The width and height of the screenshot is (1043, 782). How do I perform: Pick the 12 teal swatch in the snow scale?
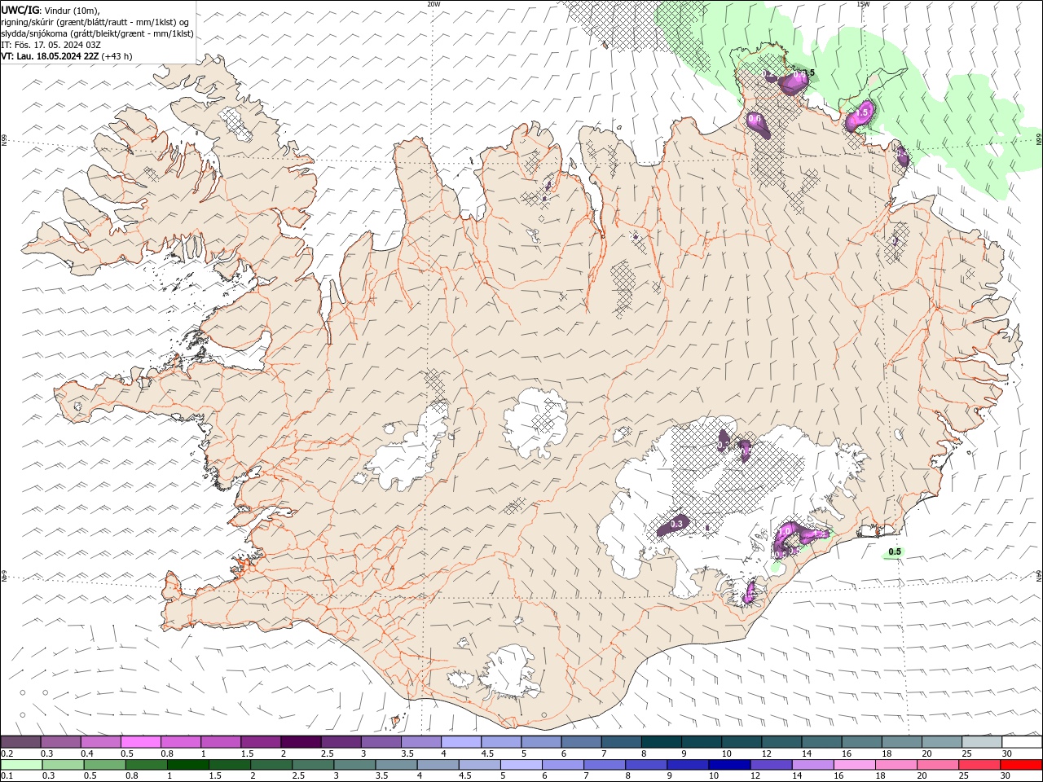pos(781,742)
